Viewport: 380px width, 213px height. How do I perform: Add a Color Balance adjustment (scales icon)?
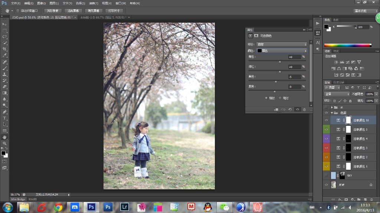(x=339, y=68)
